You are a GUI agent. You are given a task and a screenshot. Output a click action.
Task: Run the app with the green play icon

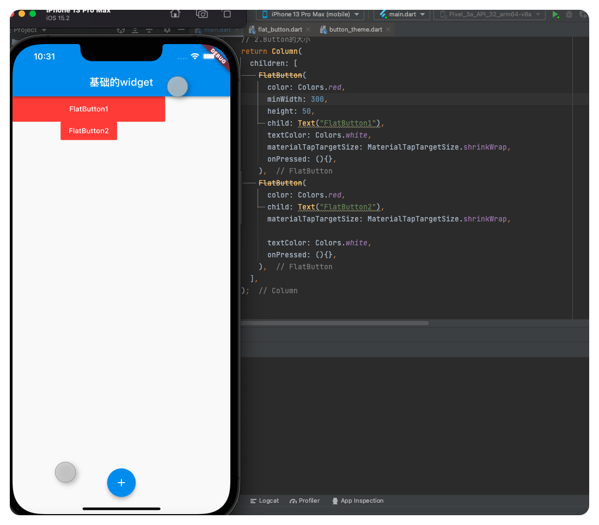point(556,15)
